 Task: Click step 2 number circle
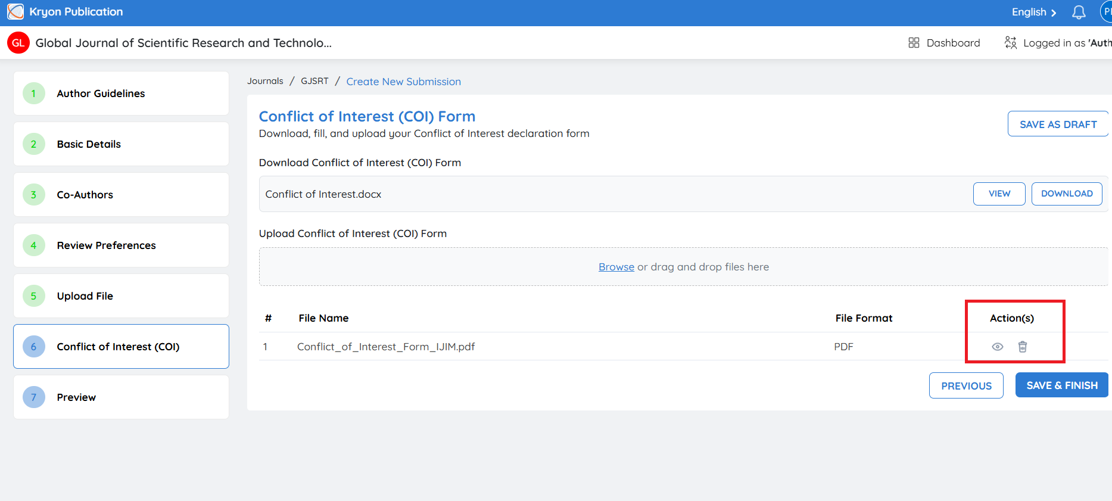click(34, 144)
